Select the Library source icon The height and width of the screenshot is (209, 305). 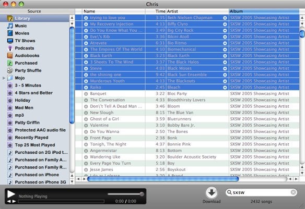pyautogui.click(x=10, y=18)
